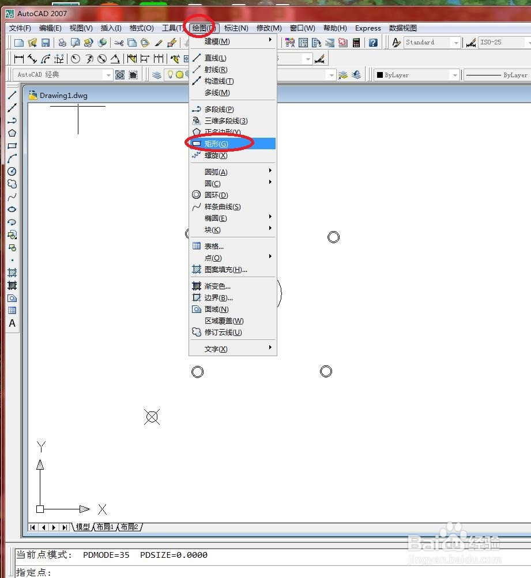
Task: Switch to the 模型 tab
Action: [x=82, y=527]
